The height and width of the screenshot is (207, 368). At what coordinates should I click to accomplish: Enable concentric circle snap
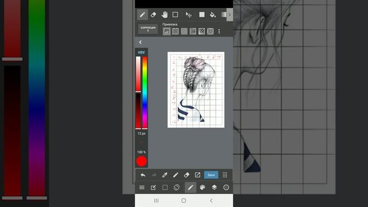tap(210, 31)
